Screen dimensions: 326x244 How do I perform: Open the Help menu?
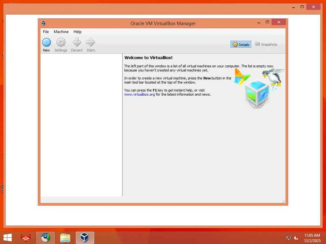tap(77, 32)
